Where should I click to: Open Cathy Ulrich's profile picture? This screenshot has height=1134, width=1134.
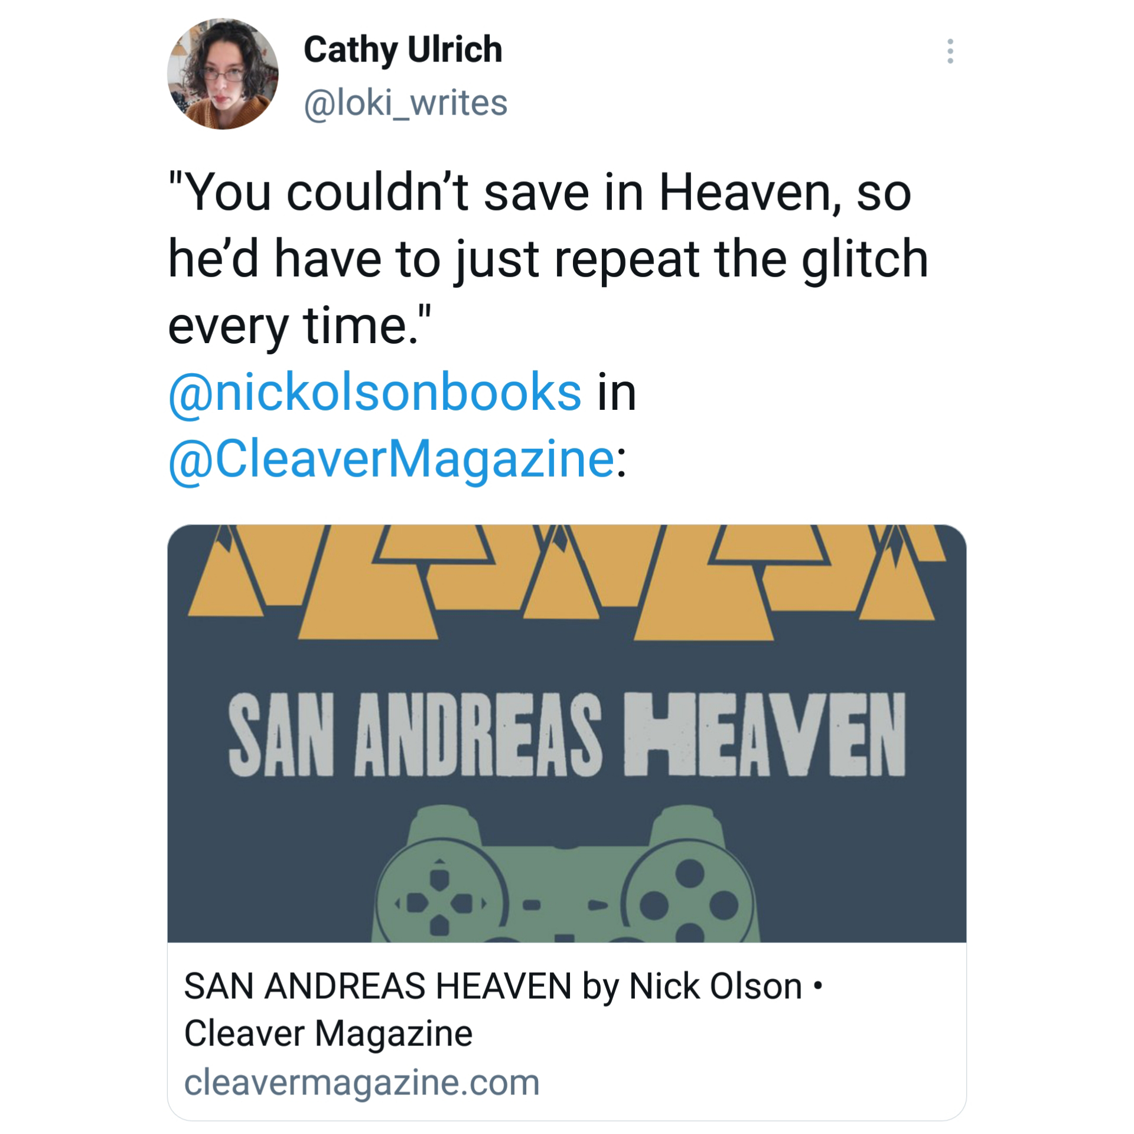tap(223, 74)
